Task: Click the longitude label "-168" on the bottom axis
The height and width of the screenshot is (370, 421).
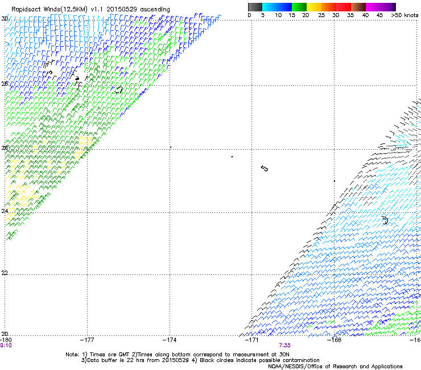Action: (335, 340)
